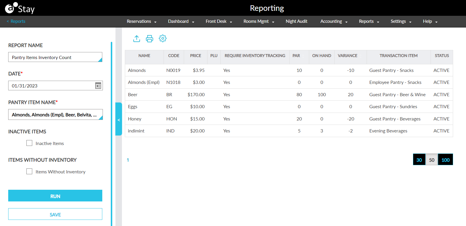Select the Almonds (Empl) row name
The width and height of the screenshot is (466, 226).
pyautogui.click(x=144, y=82)
